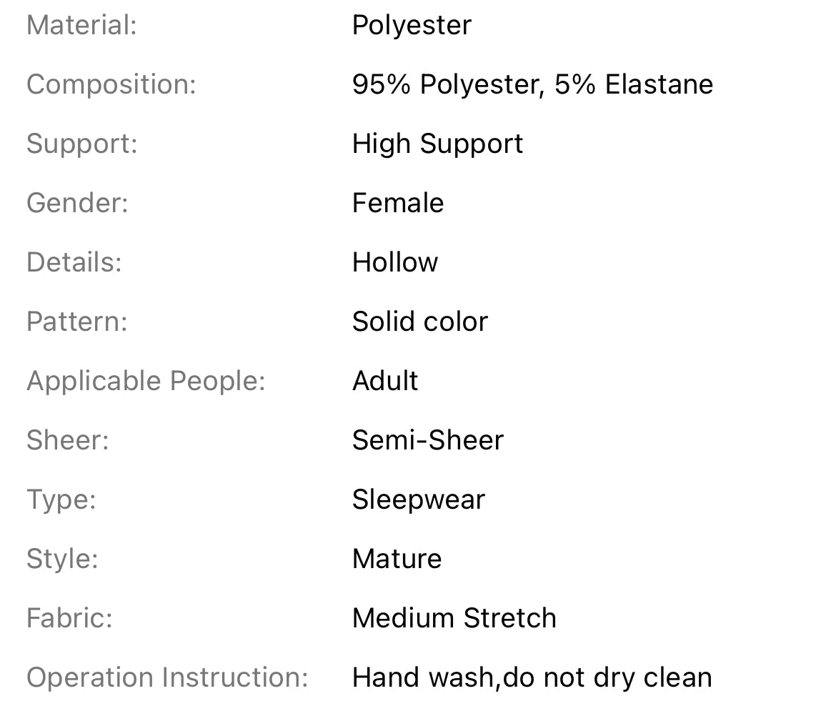Click the "Material:" label
This screenshot has height=716, width=836.
[x=81, y=26]
